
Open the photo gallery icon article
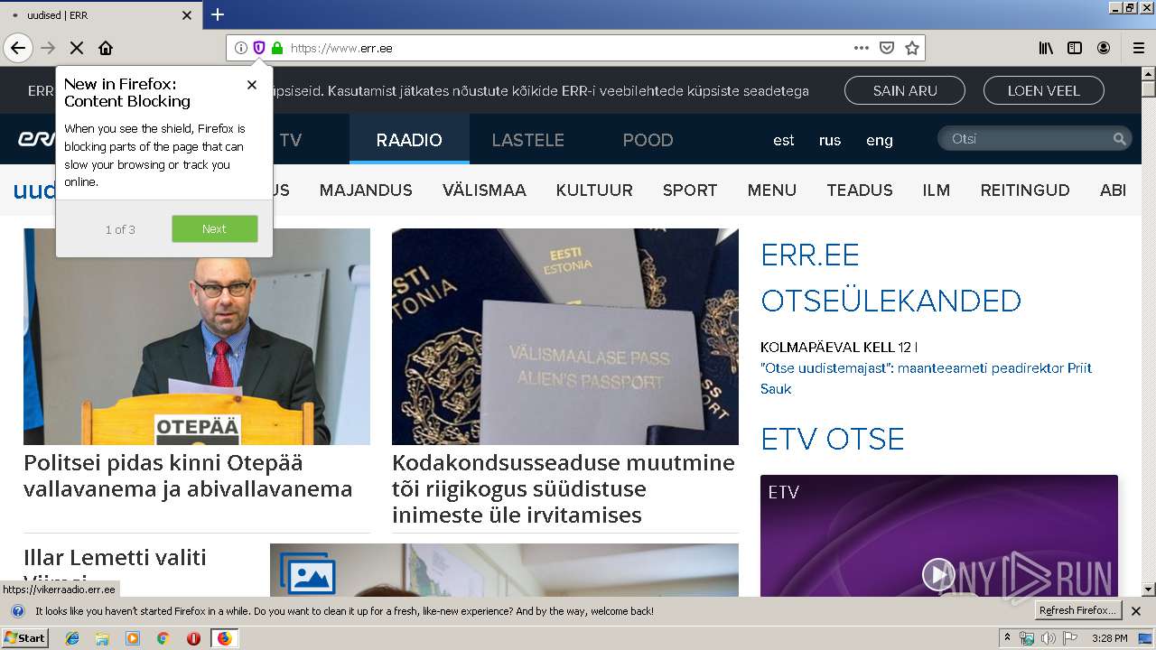click(x=308, y=572)
